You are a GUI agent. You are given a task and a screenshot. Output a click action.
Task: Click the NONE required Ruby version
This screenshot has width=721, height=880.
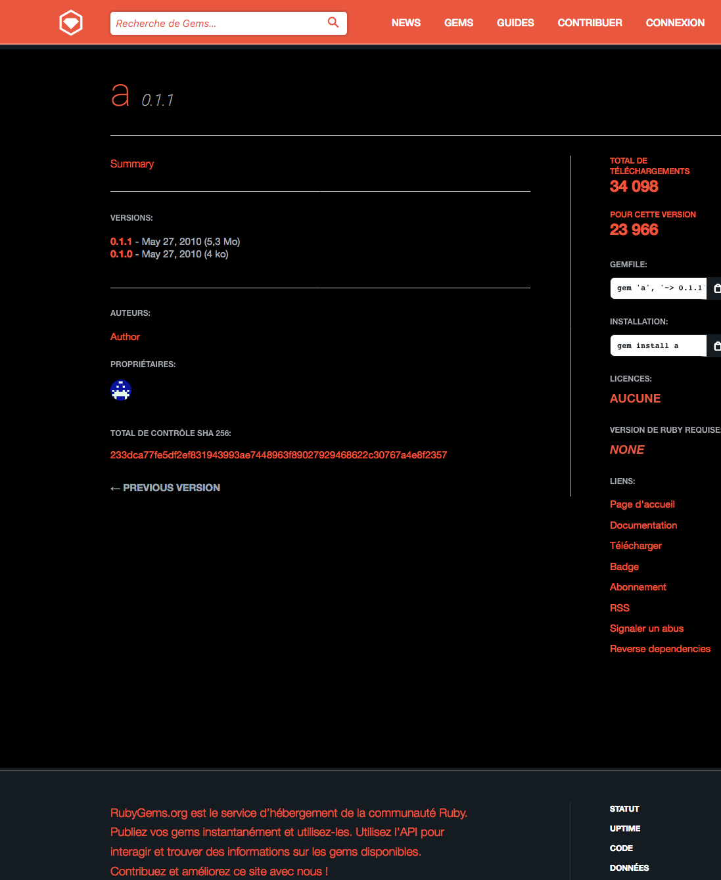pos(627,450)
